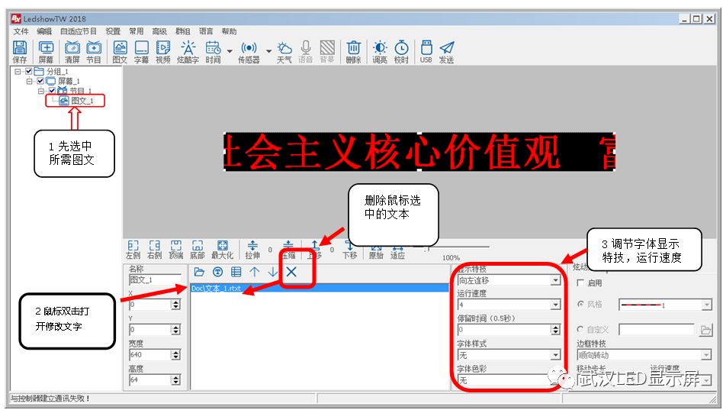Delete selected text with the X icon
This screenshot has height=410, width=723.
pos(291,272)
